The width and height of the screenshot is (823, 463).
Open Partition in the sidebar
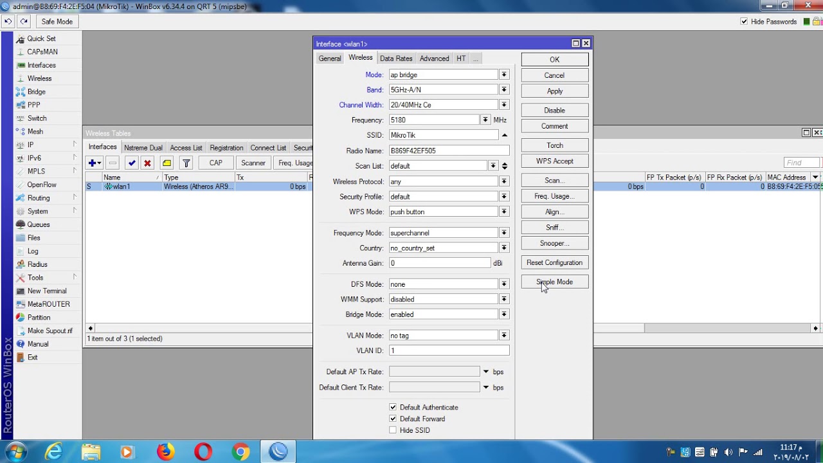coord(39,318)
